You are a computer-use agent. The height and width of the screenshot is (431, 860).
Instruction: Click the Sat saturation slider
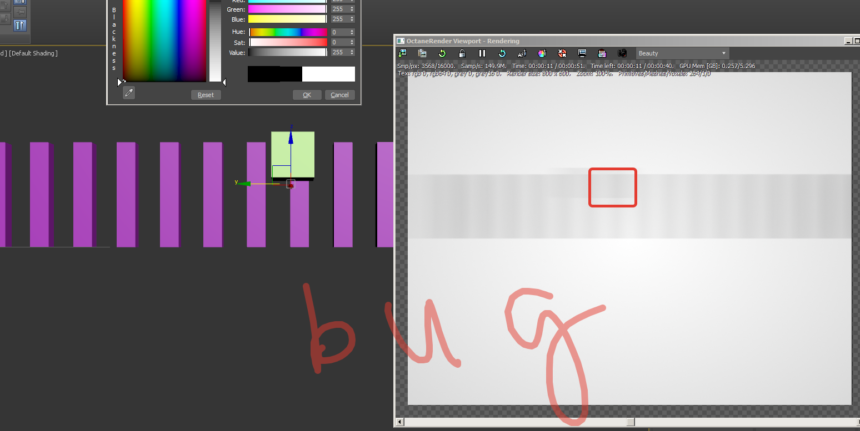click(288, 42)
